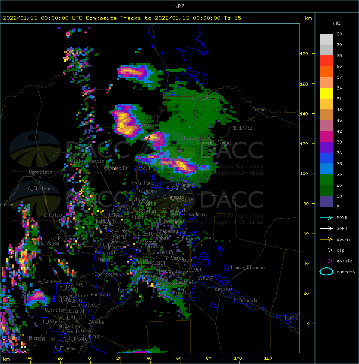
Task: Click the 'Tres_Mayo' map label
Action: pyautogui.click(x=142, y=183)
